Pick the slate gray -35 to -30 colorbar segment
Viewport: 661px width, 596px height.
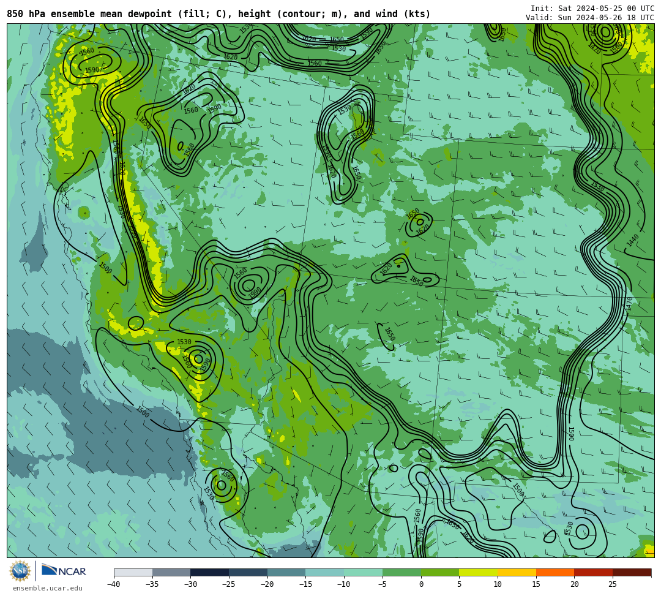pos(171,572)
